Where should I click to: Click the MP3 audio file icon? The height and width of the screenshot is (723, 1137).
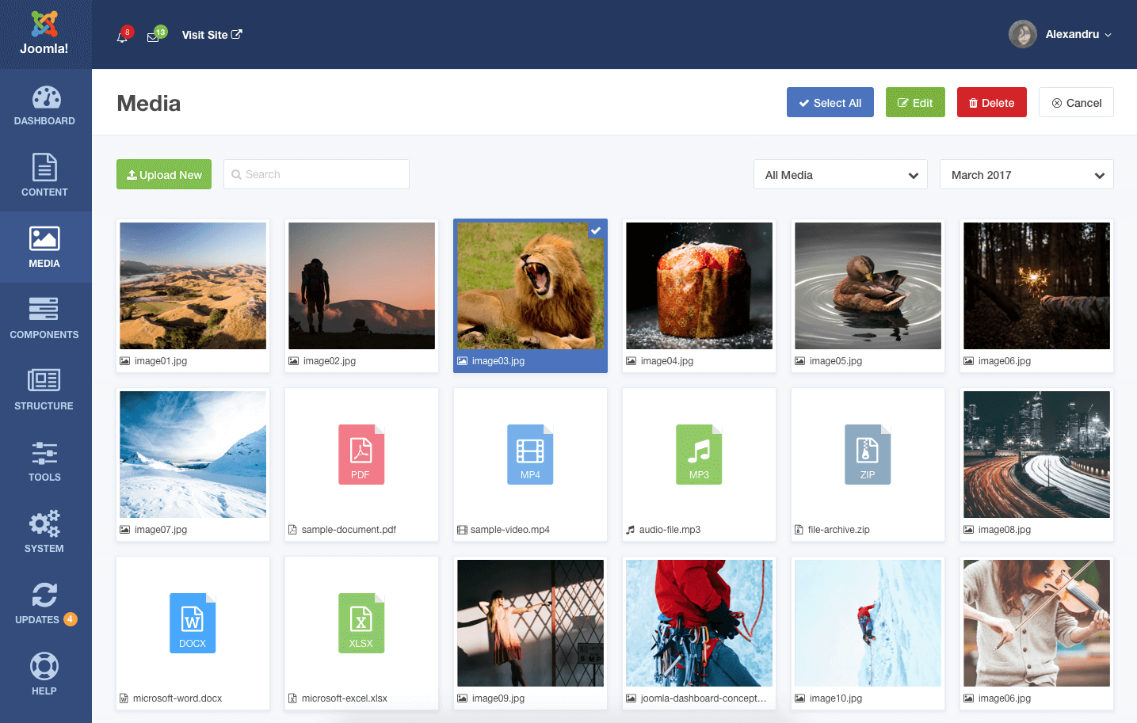[699, 455]
